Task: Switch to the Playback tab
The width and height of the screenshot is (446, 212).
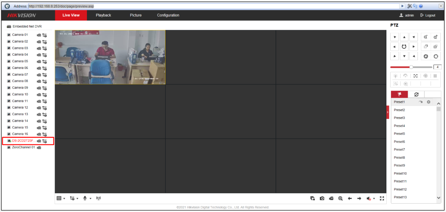Action: (x=103, y=15)
